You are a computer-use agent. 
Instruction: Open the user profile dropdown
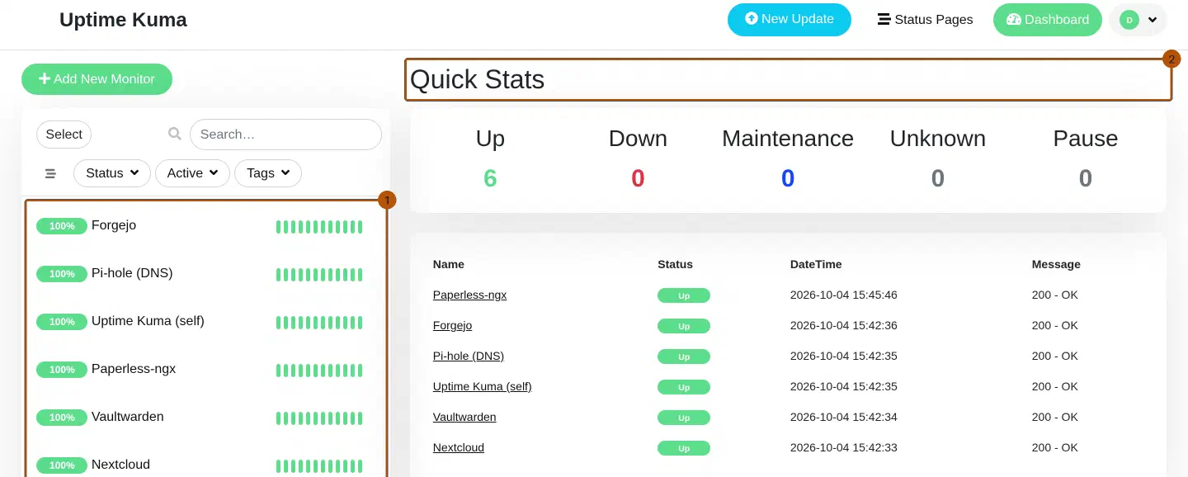1138,20
